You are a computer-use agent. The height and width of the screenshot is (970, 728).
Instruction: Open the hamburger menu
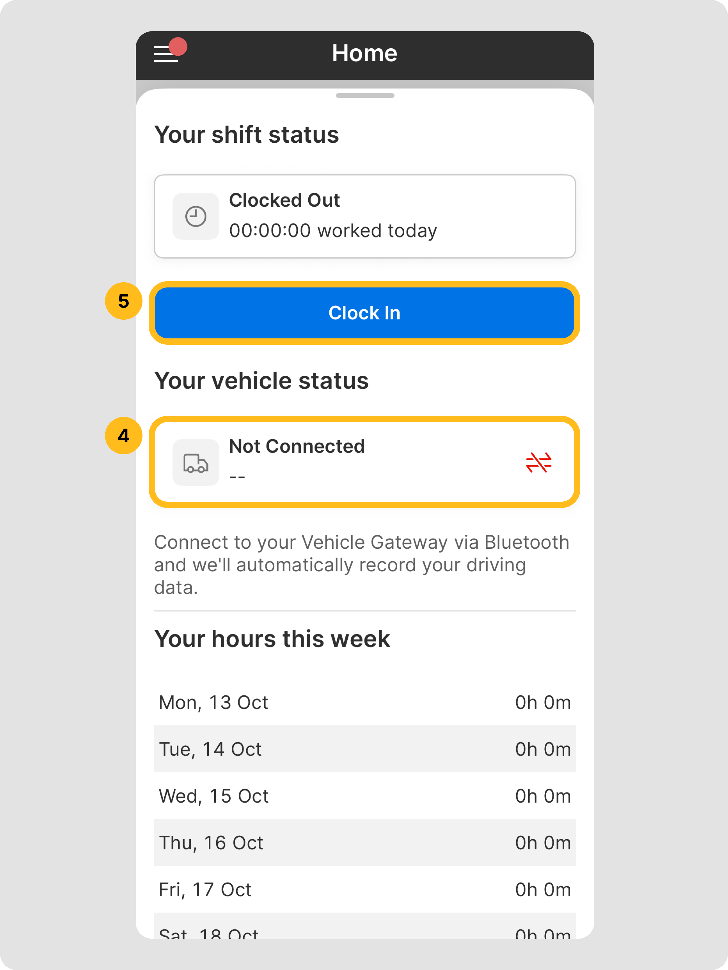[x=165, y=55]
